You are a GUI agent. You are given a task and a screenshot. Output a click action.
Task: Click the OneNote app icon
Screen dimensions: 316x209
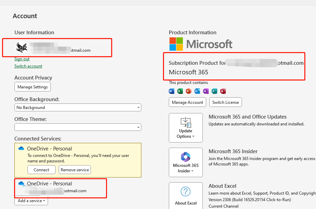click(206, 91)
